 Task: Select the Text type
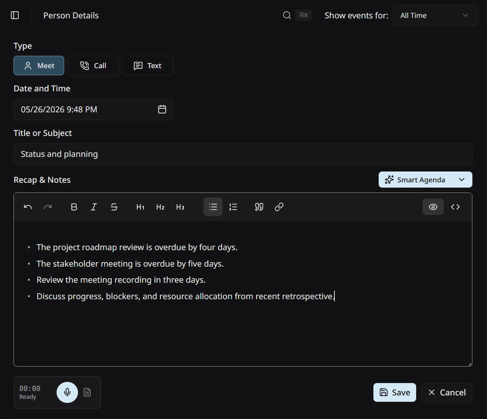(x=147, y=66)
